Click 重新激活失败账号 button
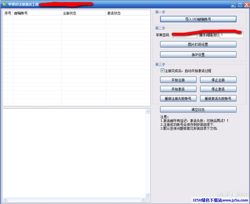This screenshot has width=250, height=204. [218, 98]
